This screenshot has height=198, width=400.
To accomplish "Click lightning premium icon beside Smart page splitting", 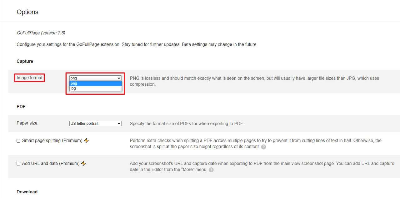I will point(87,140).
